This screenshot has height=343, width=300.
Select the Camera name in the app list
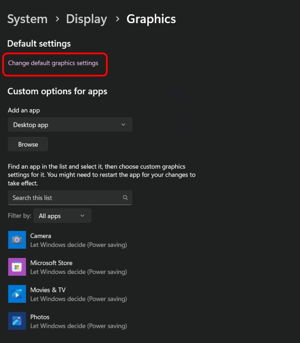coord(41,236)
